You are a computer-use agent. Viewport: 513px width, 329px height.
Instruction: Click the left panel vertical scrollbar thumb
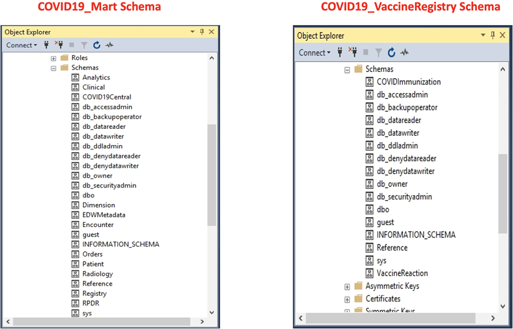[212, 175]
